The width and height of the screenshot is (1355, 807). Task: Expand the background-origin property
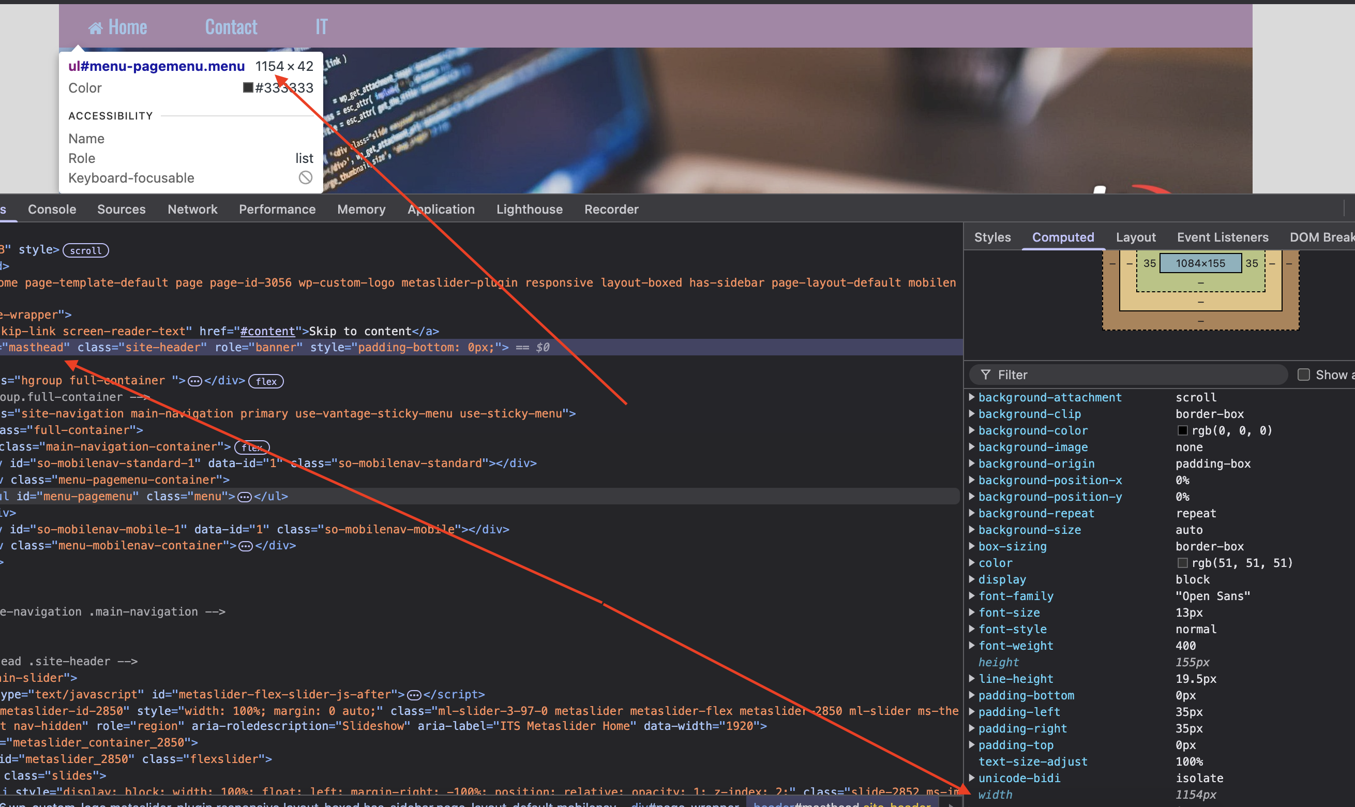pos(971,463)
